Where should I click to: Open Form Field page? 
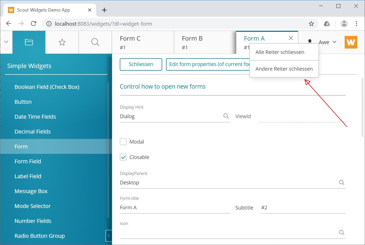(x=28, y=161)
